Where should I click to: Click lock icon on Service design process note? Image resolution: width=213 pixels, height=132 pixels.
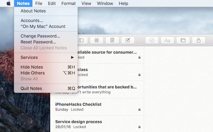[139, 127]
